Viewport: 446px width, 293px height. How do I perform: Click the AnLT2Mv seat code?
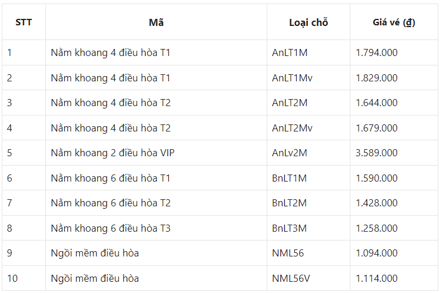pyautogui.click(x=293, y=128)
